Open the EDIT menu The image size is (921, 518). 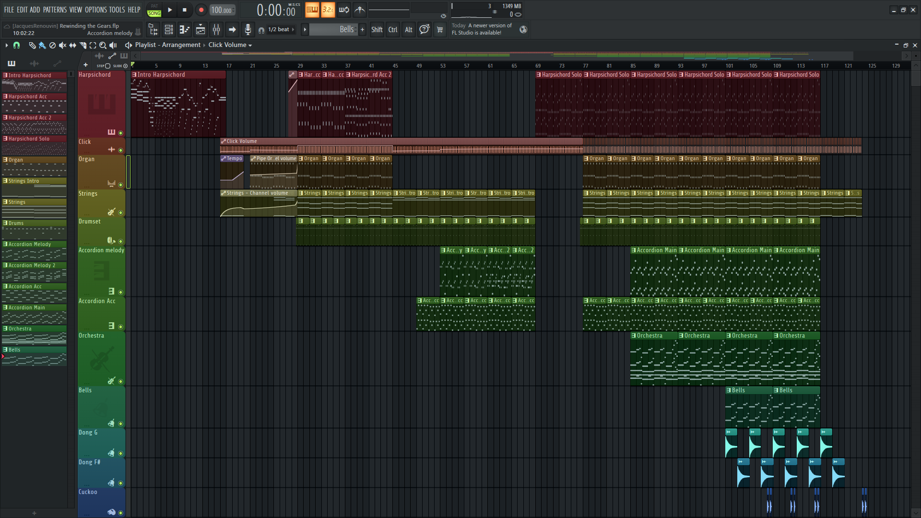pyautogui.click(x=22, y=10)
